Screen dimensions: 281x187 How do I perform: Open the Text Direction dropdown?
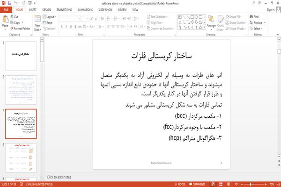pos(157,17)
